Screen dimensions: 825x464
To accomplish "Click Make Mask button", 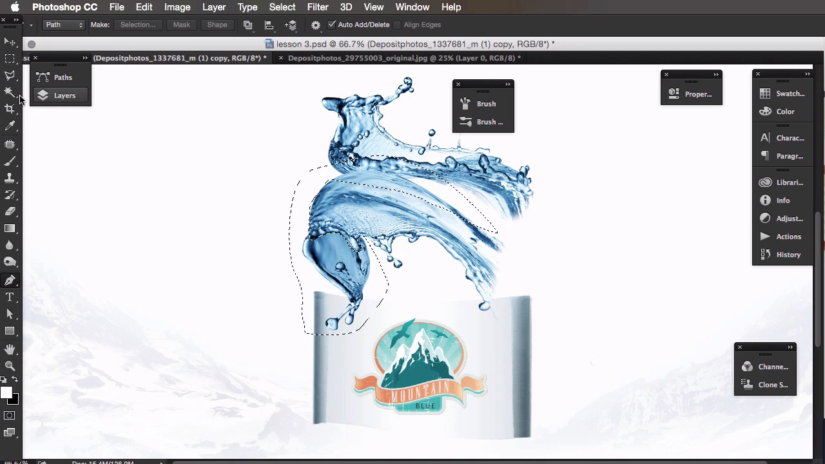I will tap(181, 24).
